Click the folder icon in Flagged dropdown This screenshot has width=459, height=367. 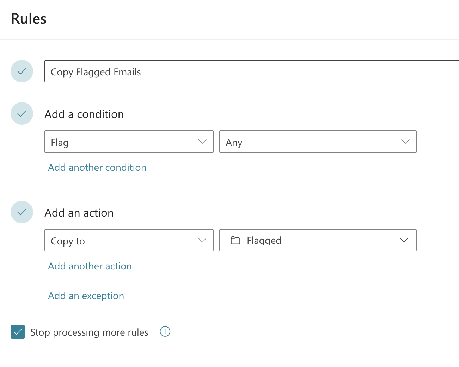(235, 240)
